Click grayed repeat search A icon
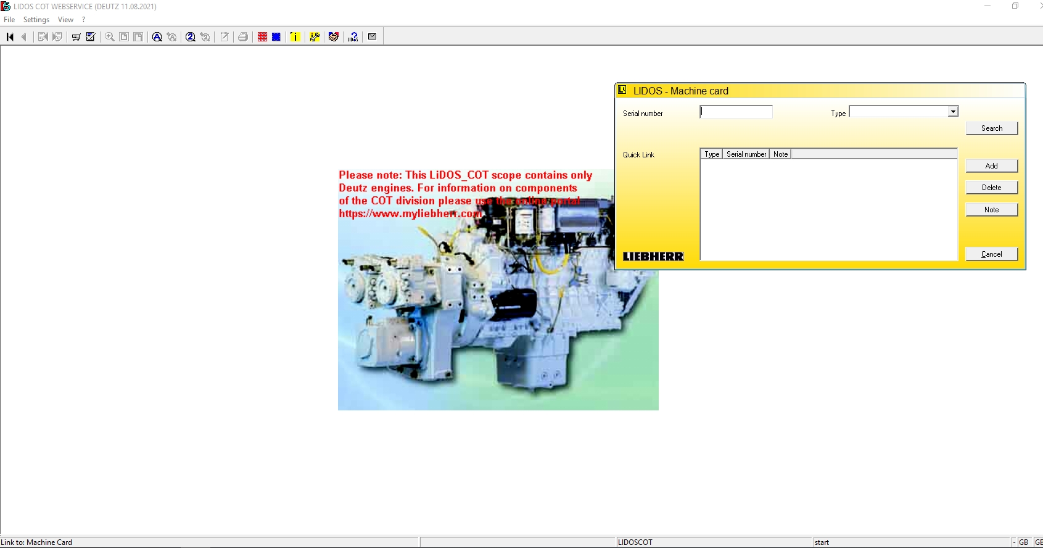This screenshot has height=548, width=1043. (x=172, y=37)
